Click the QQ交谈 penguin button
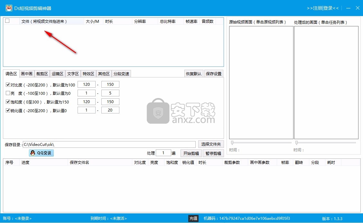Viewport: 363px width, 223px height. pyautogui.click(x=41, y=153)
